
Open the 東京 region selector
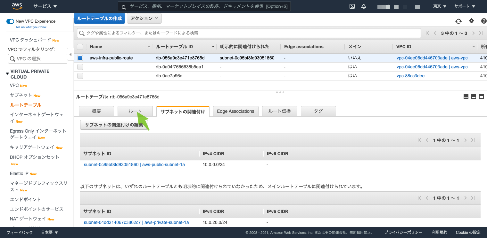[x=440, y=6]
